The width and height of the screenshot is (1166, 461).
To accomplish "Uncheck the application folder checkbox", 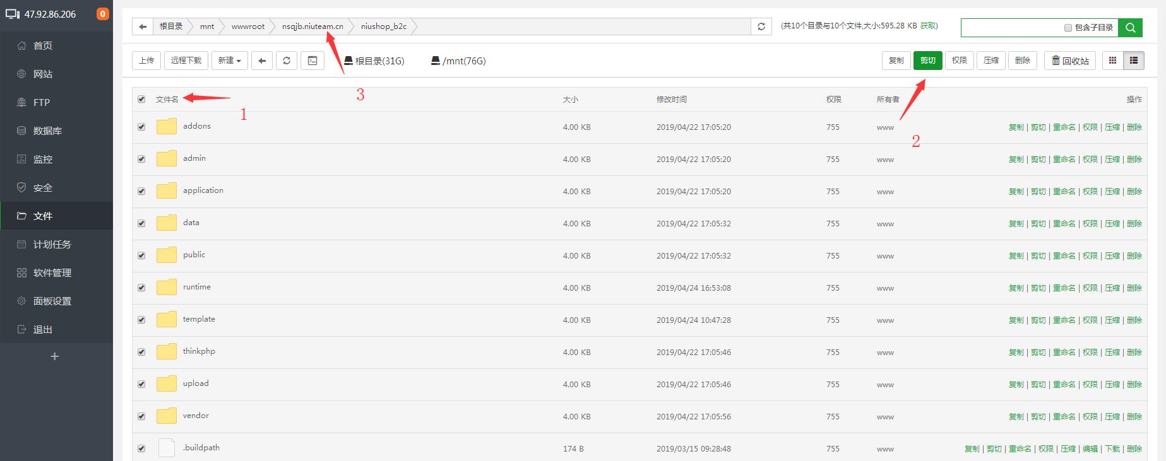I will point(141,191).
